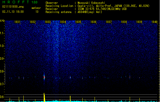
Task: Click the 0.8 kHz frequency label
Action: tap(2, 71)
